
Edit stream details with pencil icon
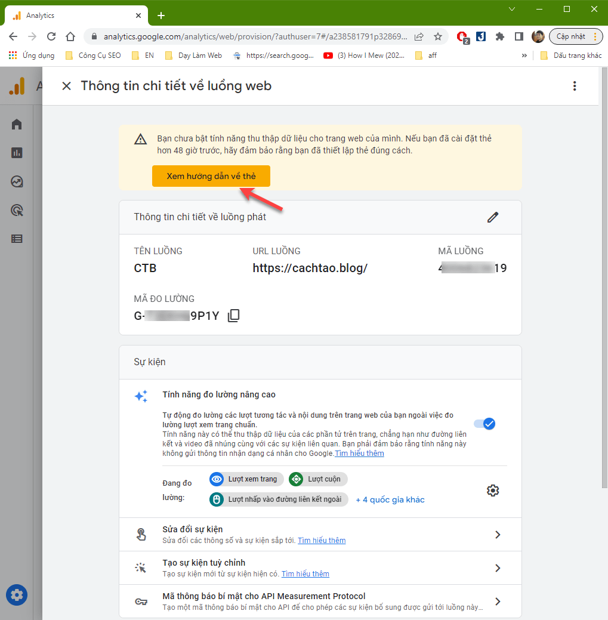pyautogui.click(x=493, y=217)
